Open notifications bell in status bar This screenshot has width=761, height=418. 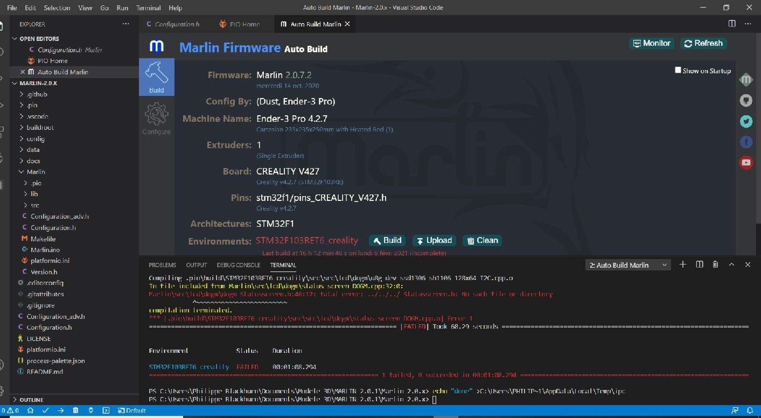pyautogui.click(x=750, y=410)
